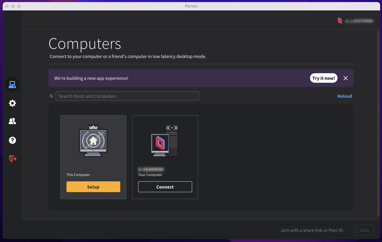
Task: Open the Computers section in the sidebar
Action: pyautogui.click(x=12, y=85)
